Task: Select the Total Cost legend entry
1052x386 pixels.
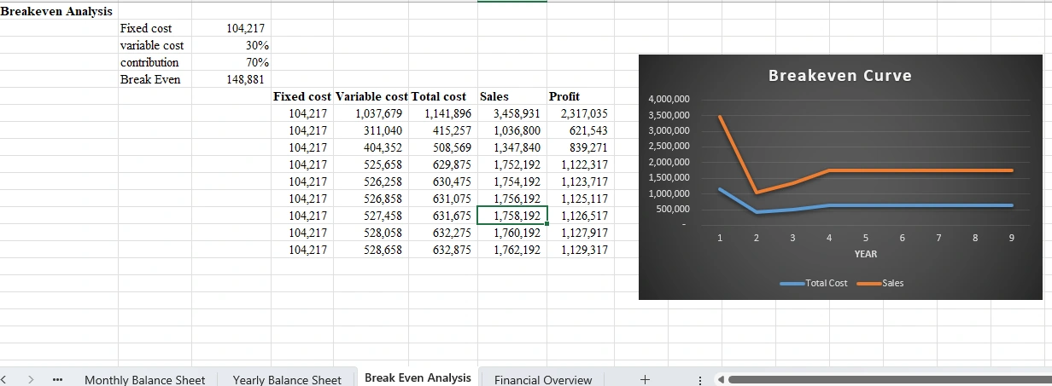Action: 826,283
